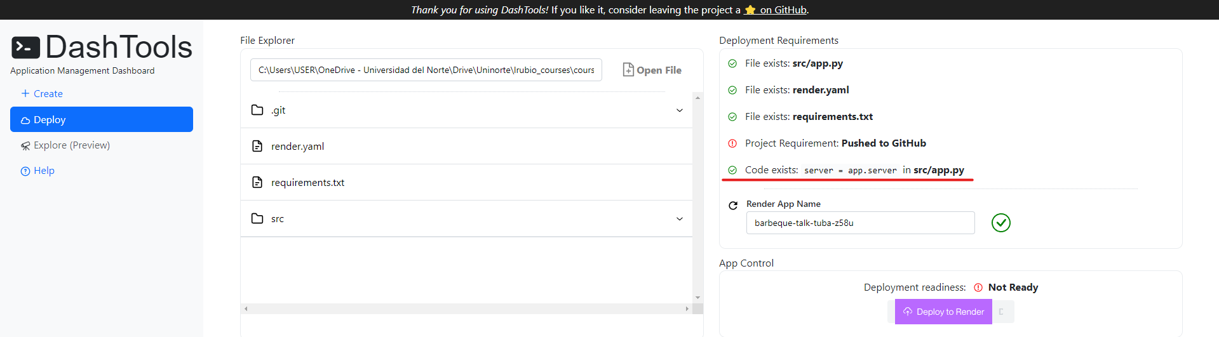This screenshot has width=1219, height=337.
Task: Expand the src folder chevron
Action: click(680, 219)
